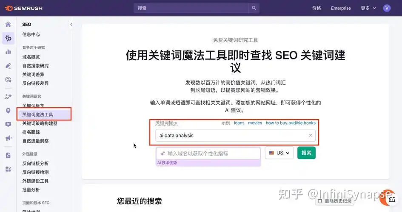Open the app center grid icon in rail

tap(8, 169)
